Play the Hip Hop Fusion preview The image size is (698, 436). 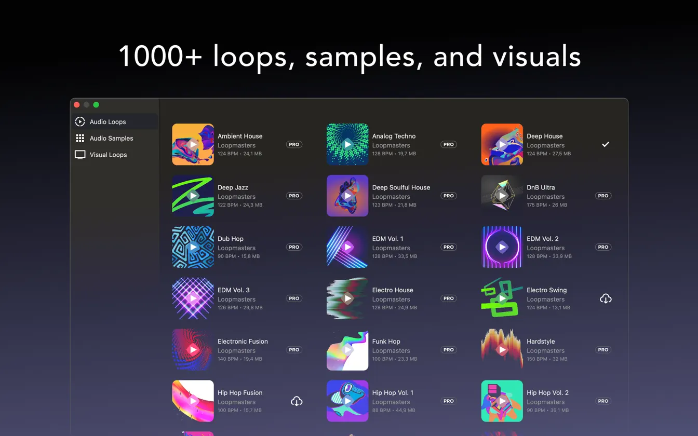click(193, 401)
